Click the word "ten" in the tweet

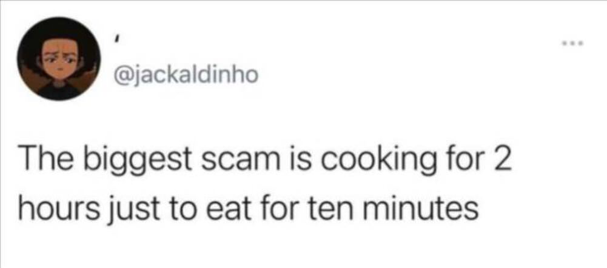click(x=326, y=210)
